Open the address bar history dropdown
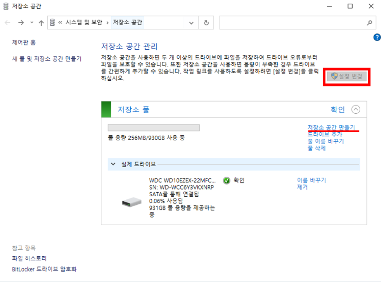Image resolution: width=381 pixels, height=282 pixels. click(x=191, y=22)
